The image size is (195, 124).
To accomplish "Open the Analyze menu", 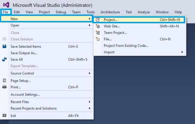I will click(144, 12).
